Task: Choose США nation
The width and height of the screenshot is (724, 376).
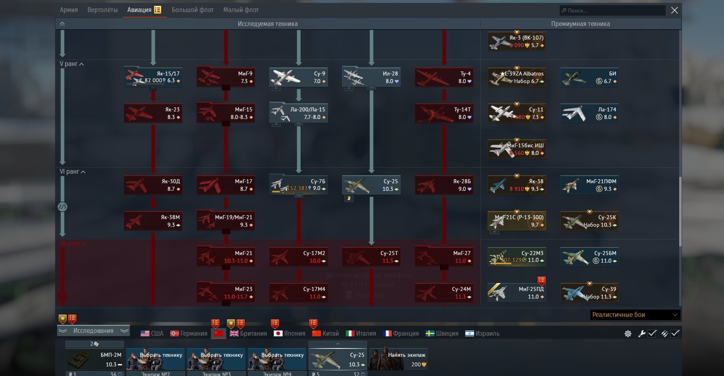Action: coord(152,333)
